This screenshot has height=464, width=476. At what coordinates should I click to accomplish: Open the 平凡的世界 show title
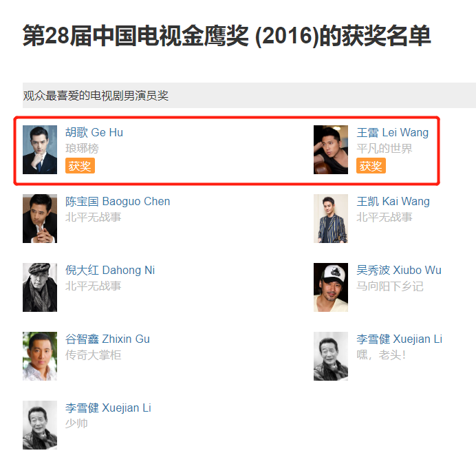coord(385,148)
